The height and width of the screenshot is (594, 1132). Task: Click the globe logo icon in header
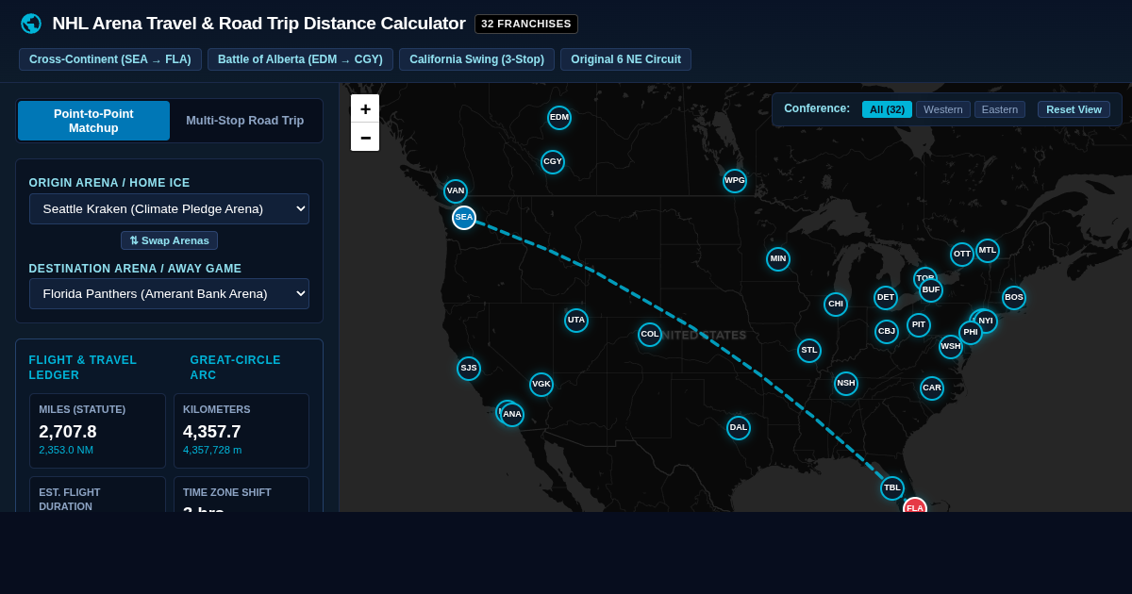coord(31,24)
